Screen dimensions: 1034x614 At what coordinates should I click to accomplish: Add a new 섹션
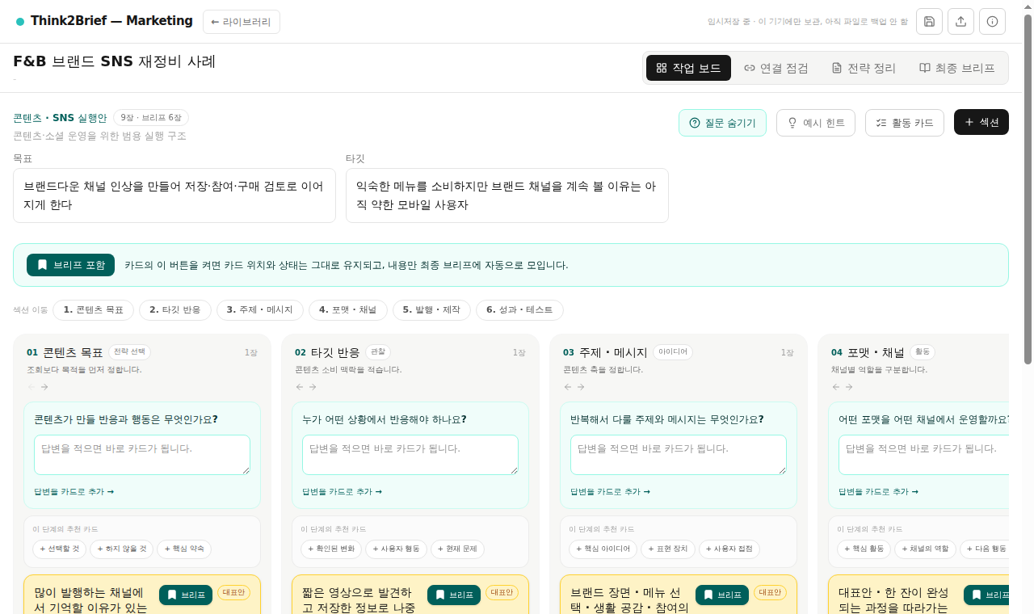pos(981,122)
